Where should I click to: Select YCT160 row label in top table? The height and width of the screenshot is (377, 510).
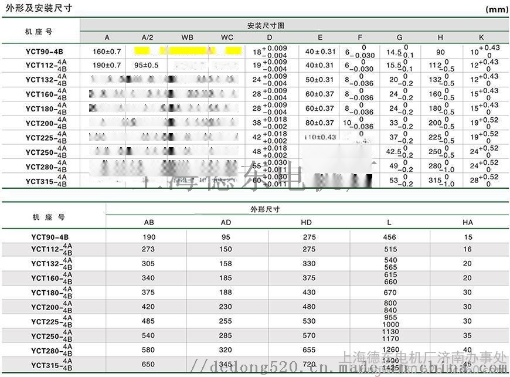pos(46,94)
